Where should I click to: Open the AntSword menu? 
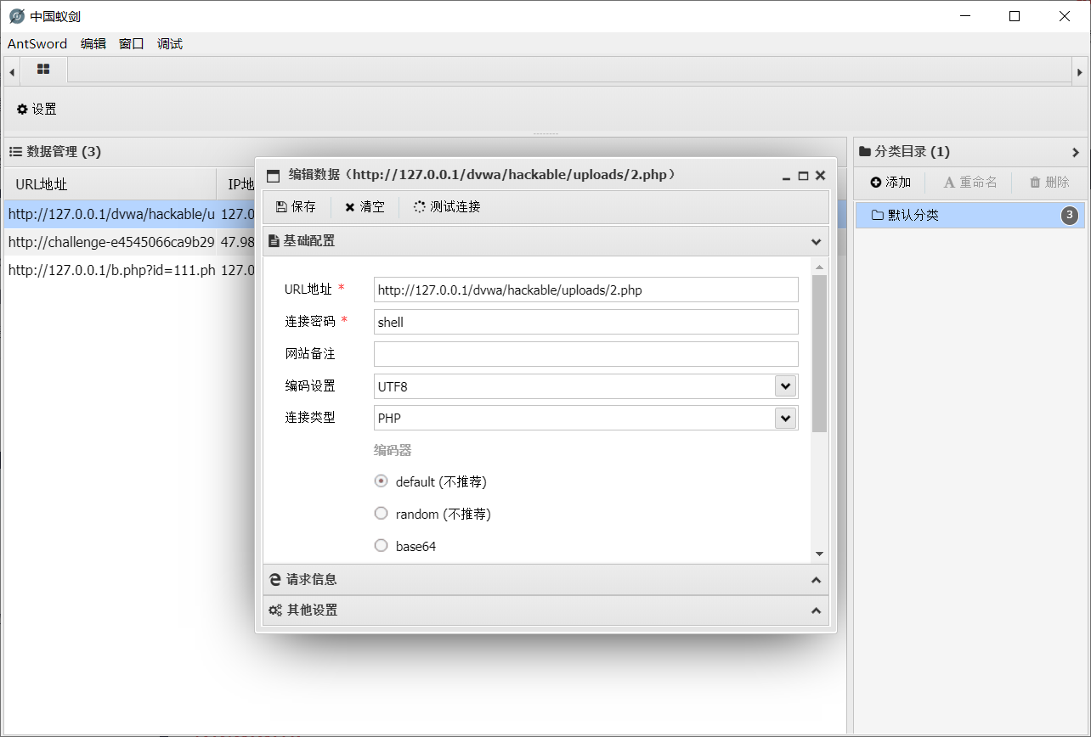point(37,43)
